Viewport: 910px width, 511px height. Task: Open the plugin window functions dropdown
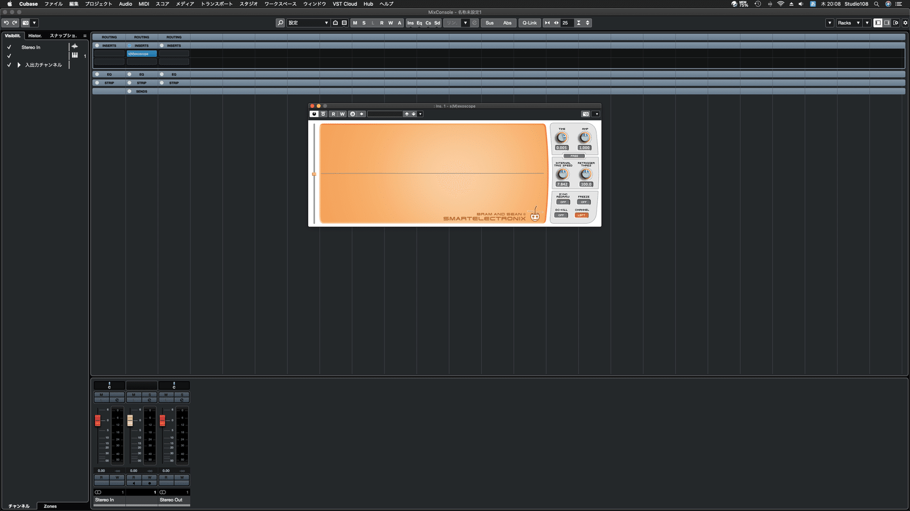[x=596, y=114]
